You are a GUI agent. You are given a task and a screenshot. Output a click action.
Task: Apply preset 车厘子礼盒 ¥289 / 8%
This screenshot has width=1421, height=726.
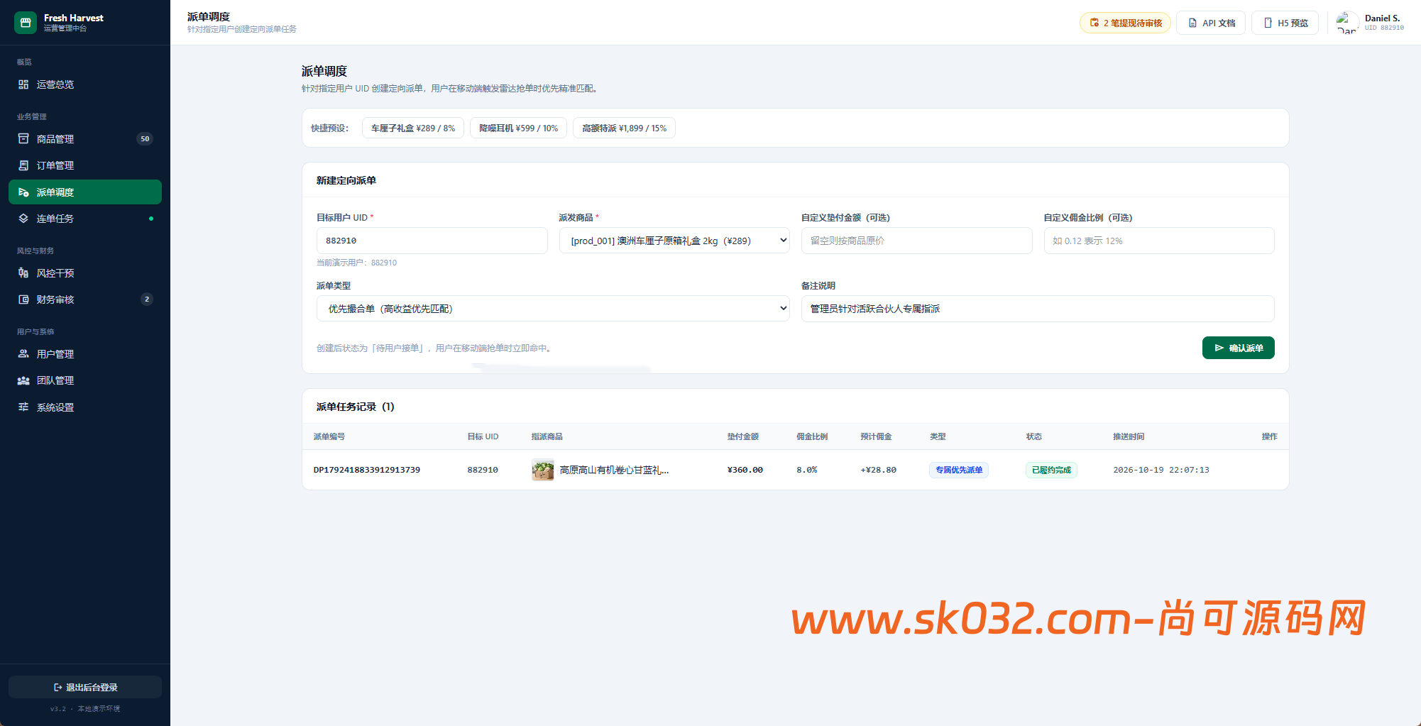413,128
